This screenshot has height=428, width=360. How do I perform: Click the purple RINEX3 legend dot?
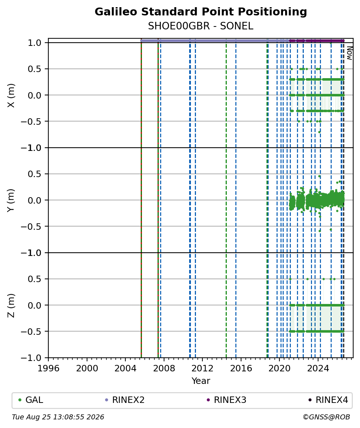click(x=208, y=400)
